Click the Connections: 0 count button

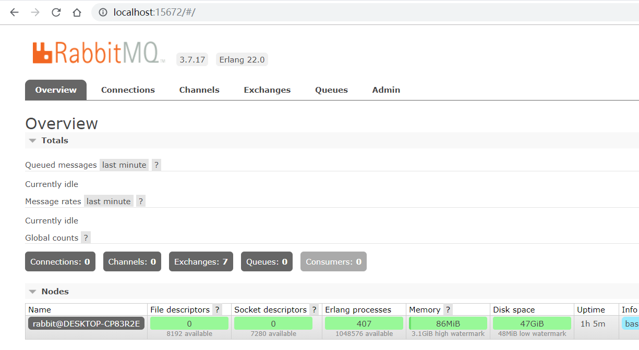click(x=60, y=262)
